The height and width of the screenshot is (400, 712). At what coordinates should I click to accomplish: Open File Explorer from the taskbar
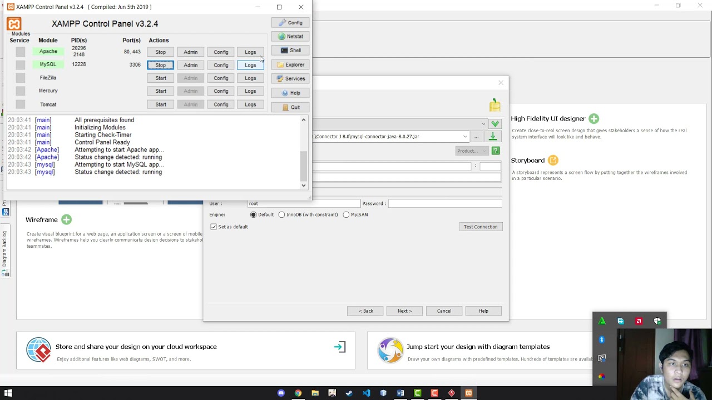click(x=315, y=393)
